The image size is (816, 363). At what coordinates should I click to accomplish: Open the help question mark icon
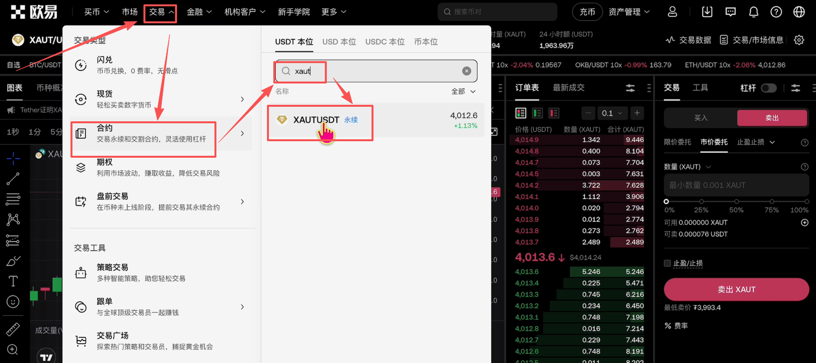coord(776,12)
